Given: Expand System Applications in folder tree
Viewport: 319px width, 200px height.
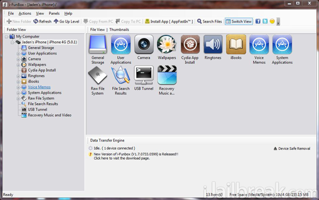Looking at the screenshot, I should click(18, 93).
